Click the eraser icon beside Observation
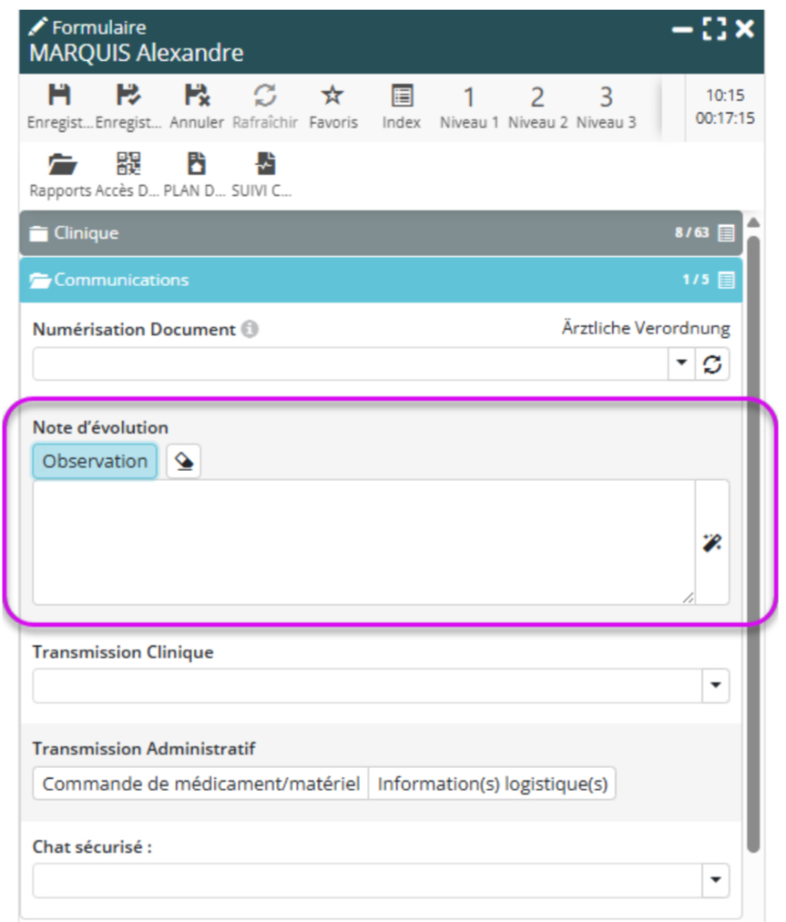 coord(184,462)
